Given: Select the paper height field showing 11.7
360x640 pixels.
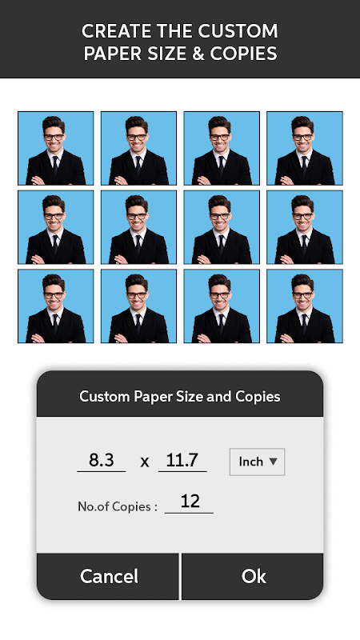Looking at the screenshot, I should 182,461.
